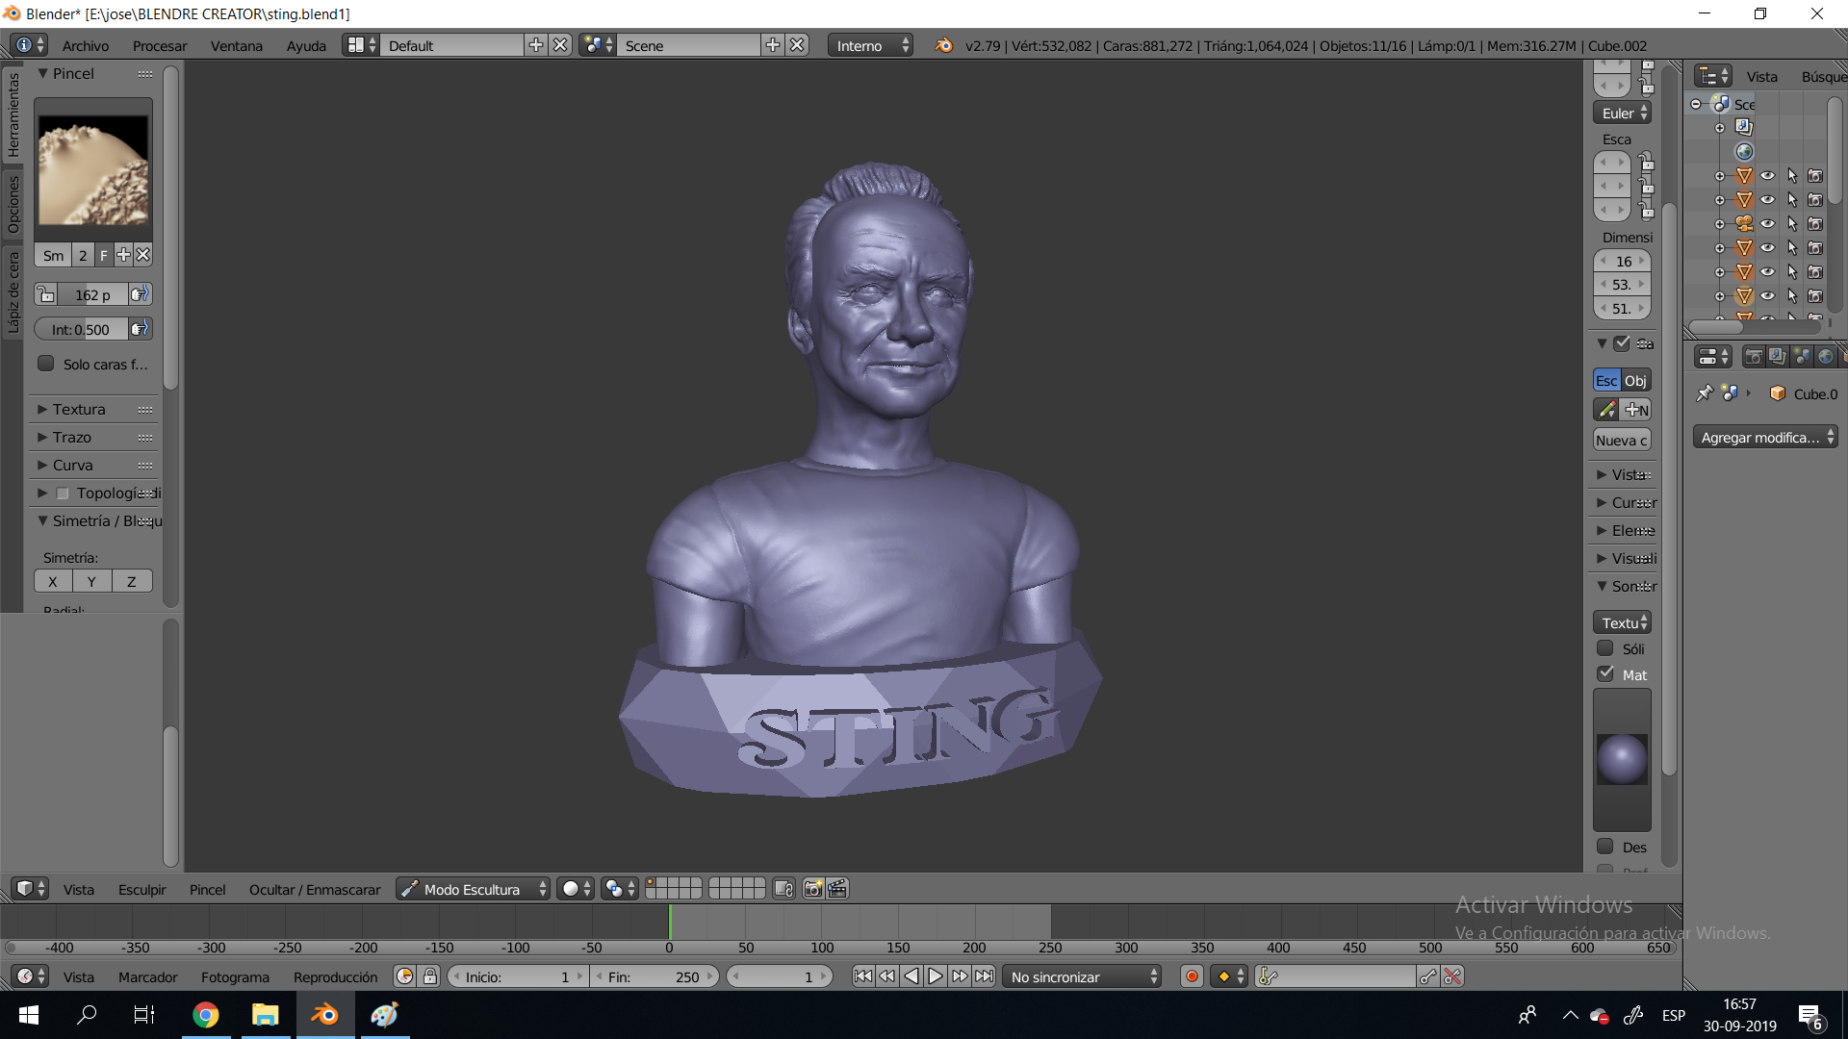Click the camera object icon in the outliner
The height and width of the screenshot is (1039, 1848).
click(x=1744, y=222)
